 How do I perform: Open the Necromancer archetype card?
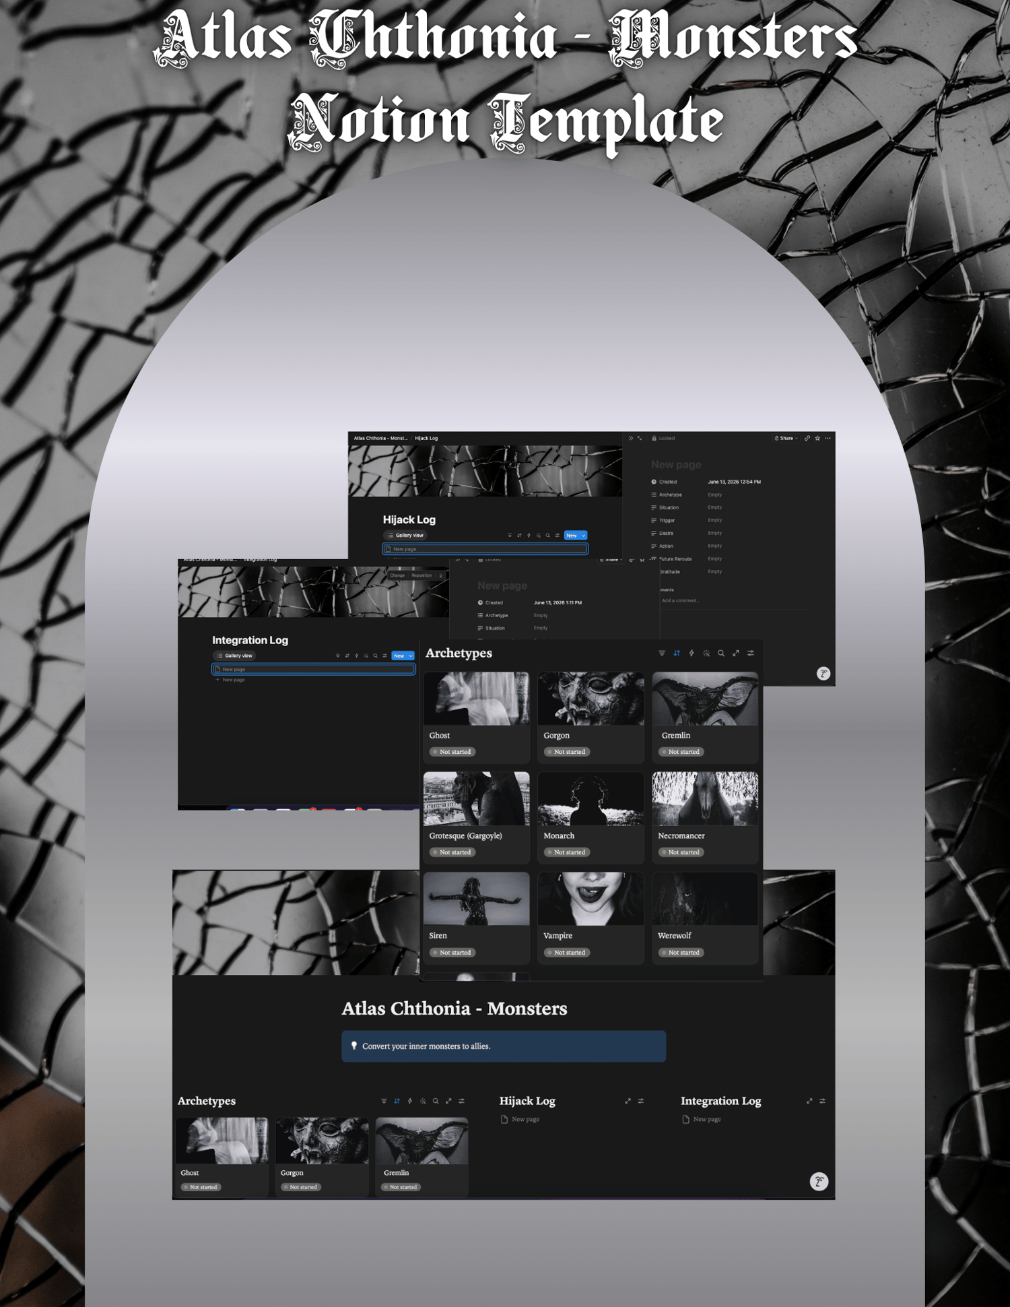click(705, 817)
